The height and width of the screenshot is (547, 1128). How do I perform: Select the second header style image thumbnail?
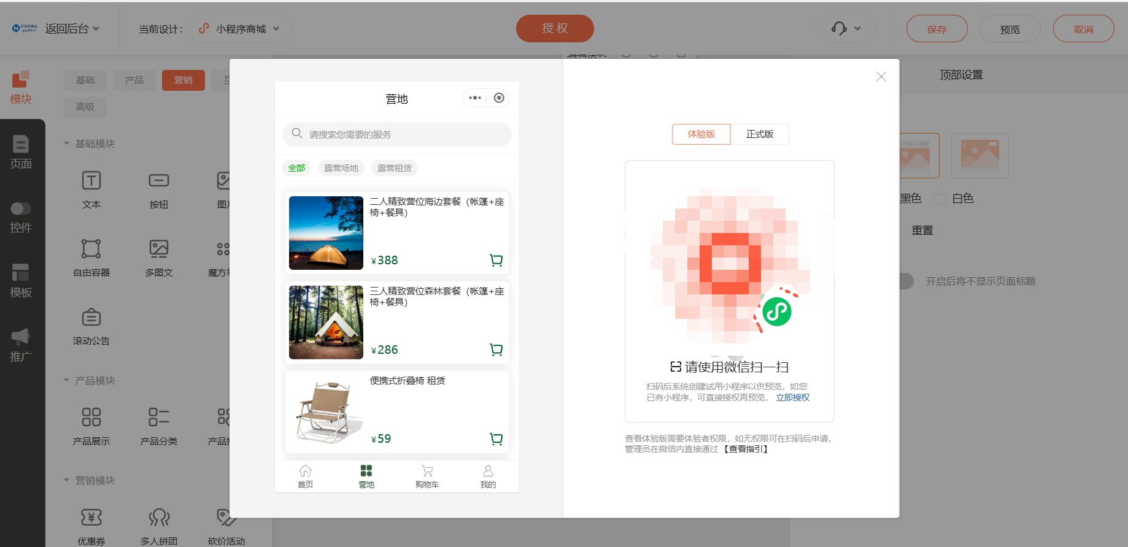(x=980, y=156)
